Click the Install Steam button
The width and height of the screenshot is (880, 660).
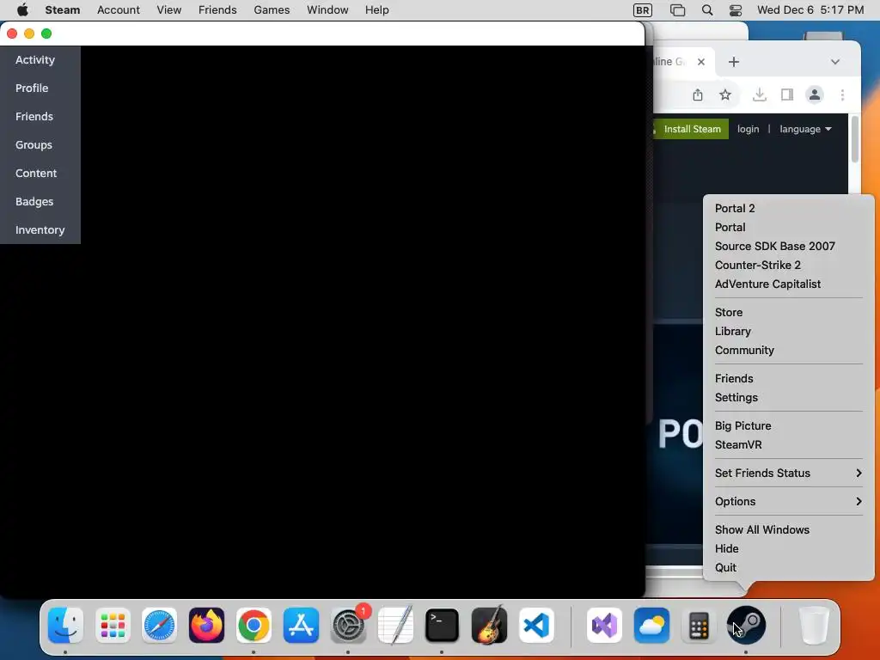(x=691, y=129)
